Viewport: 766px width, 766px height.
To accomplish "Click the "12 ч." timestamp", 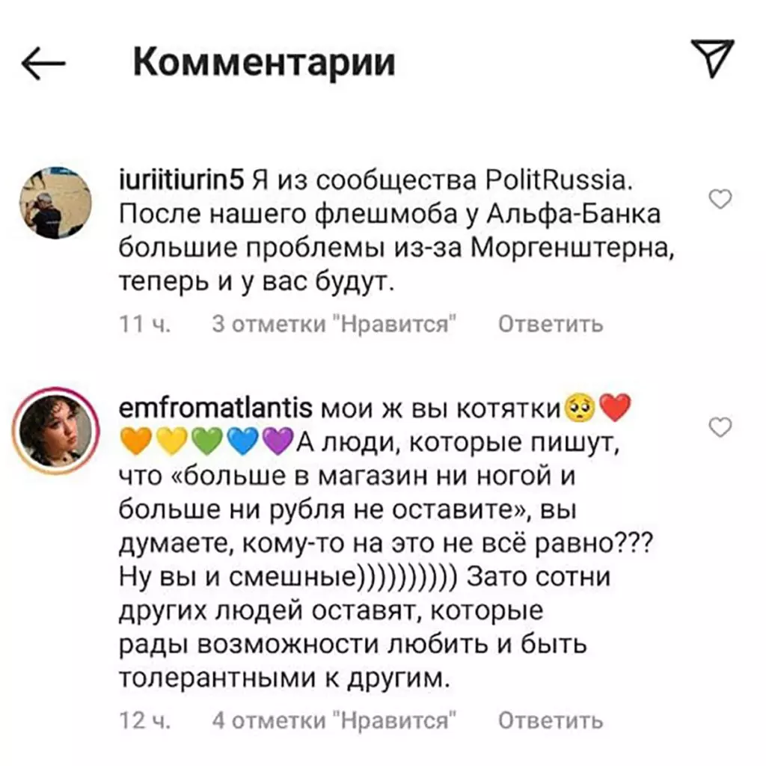I will pyautogui.click(x=145, y=720).
